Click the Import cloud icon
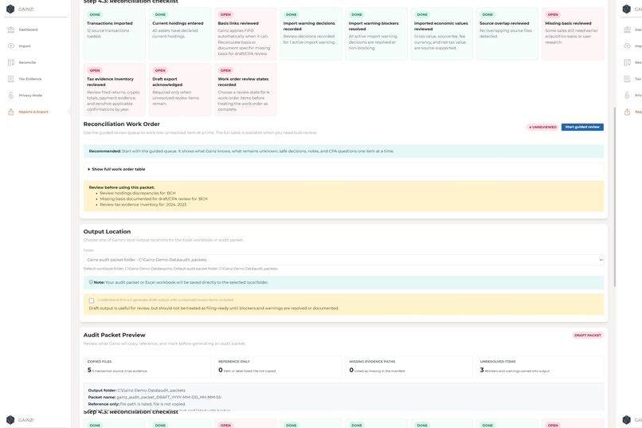Image resolution: width=642 pixels, height=428 pixels. [x=11, y=46]
